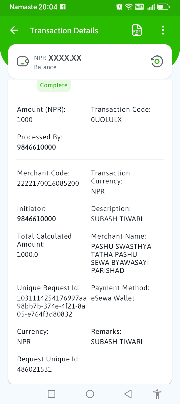Tap the Android recent apps square

(51, 394)
